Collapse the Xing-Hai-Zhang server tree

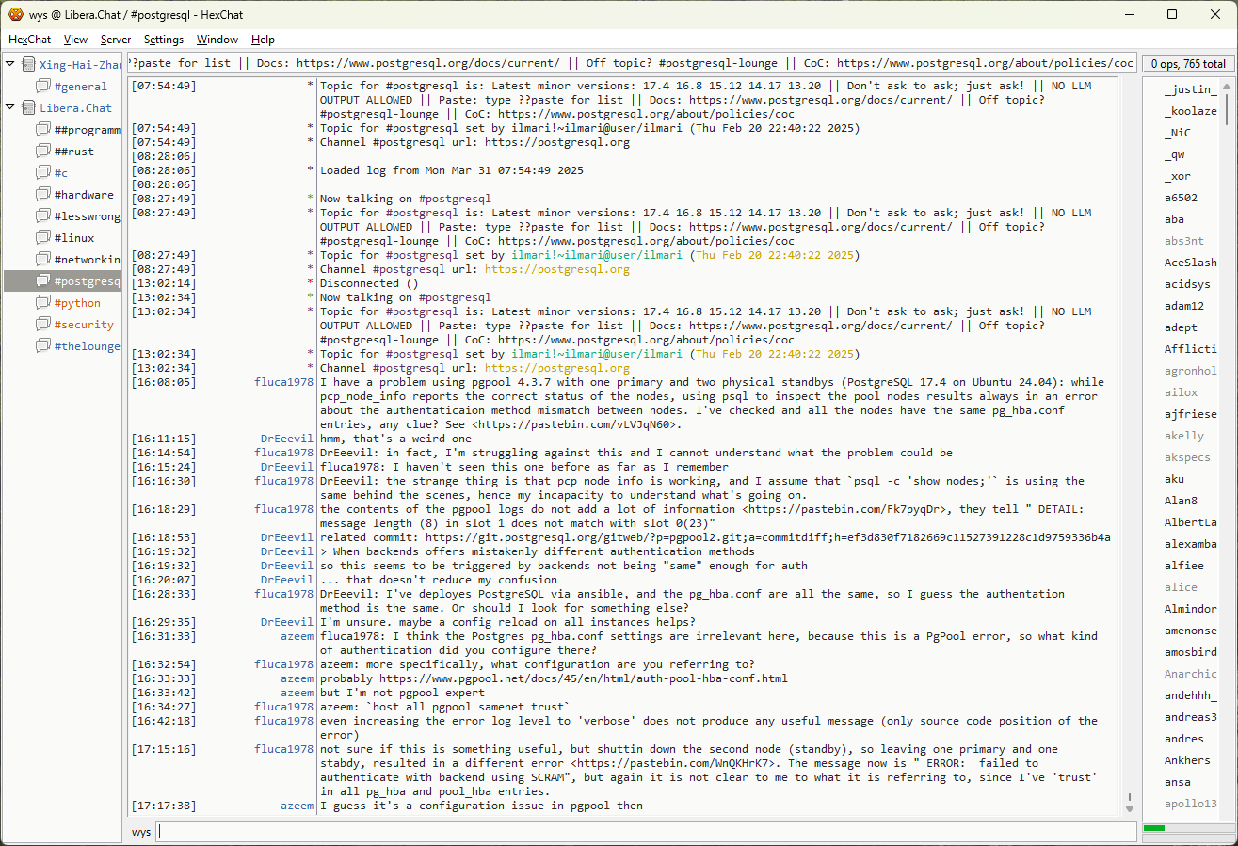[10, 65]
